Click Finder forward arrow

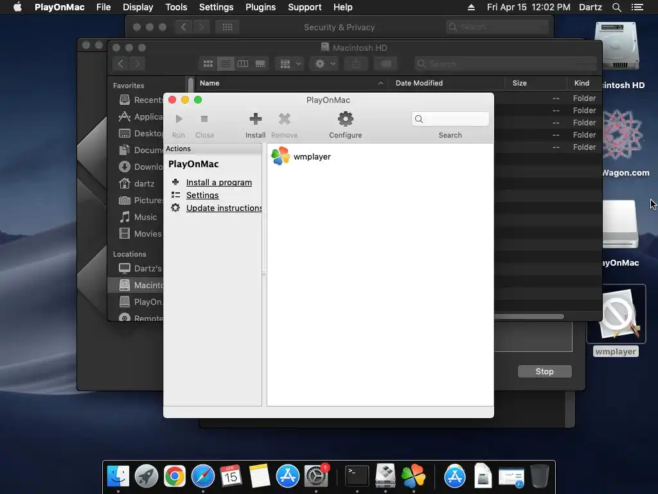tap(137, 64)
